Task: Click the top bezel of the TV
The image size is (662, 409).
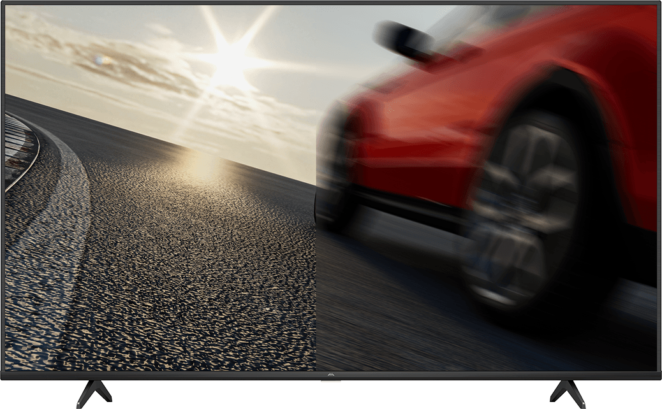Action: click(x=331, y=3)
